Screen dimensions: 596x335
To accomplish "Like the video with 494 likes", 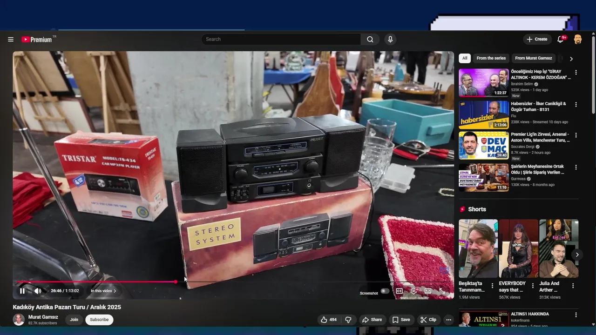I will [x=328, y=320].
